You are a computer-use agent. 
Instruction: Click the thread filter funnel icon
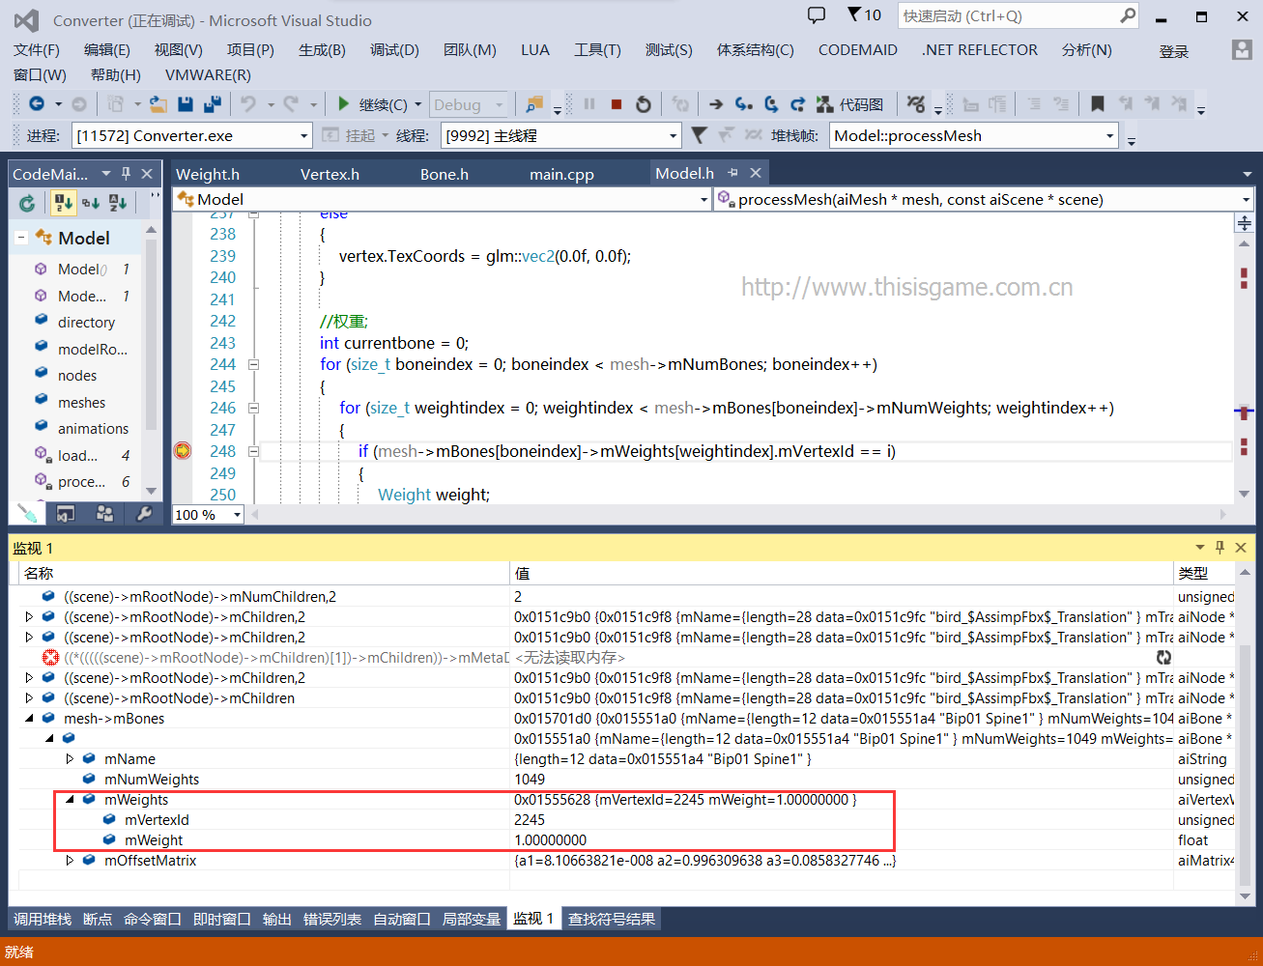click(x=700, y=135)
